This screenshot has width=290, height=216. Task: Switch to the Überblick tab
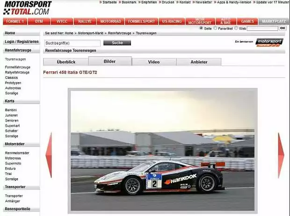66,62
